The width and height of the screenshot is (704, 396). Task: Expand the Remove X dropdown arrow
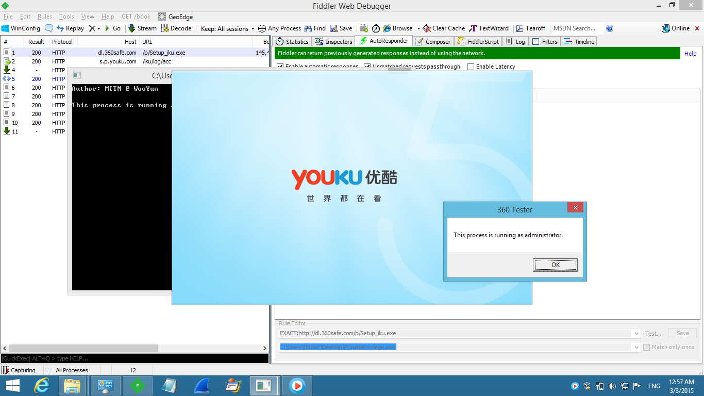[x=98, y=29]
